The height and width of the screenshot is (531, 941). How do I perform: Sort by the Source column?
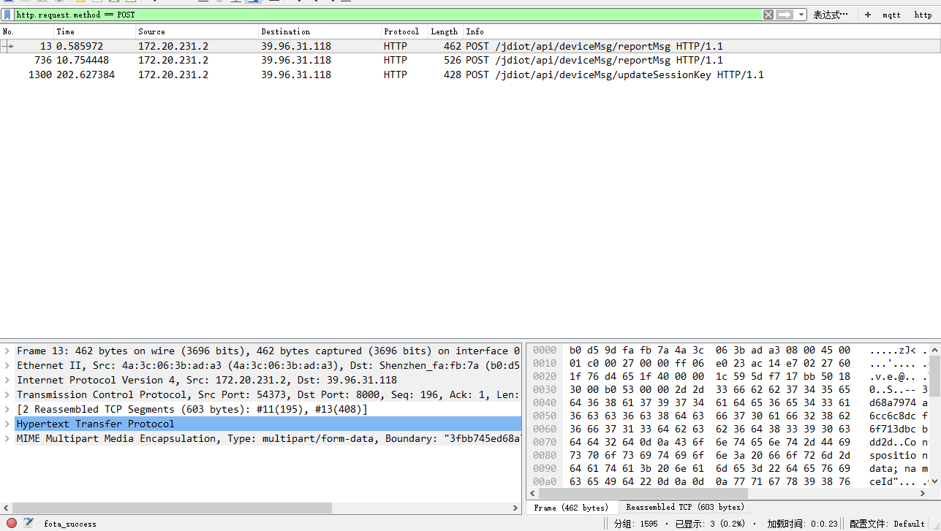[x=197, y=31]
